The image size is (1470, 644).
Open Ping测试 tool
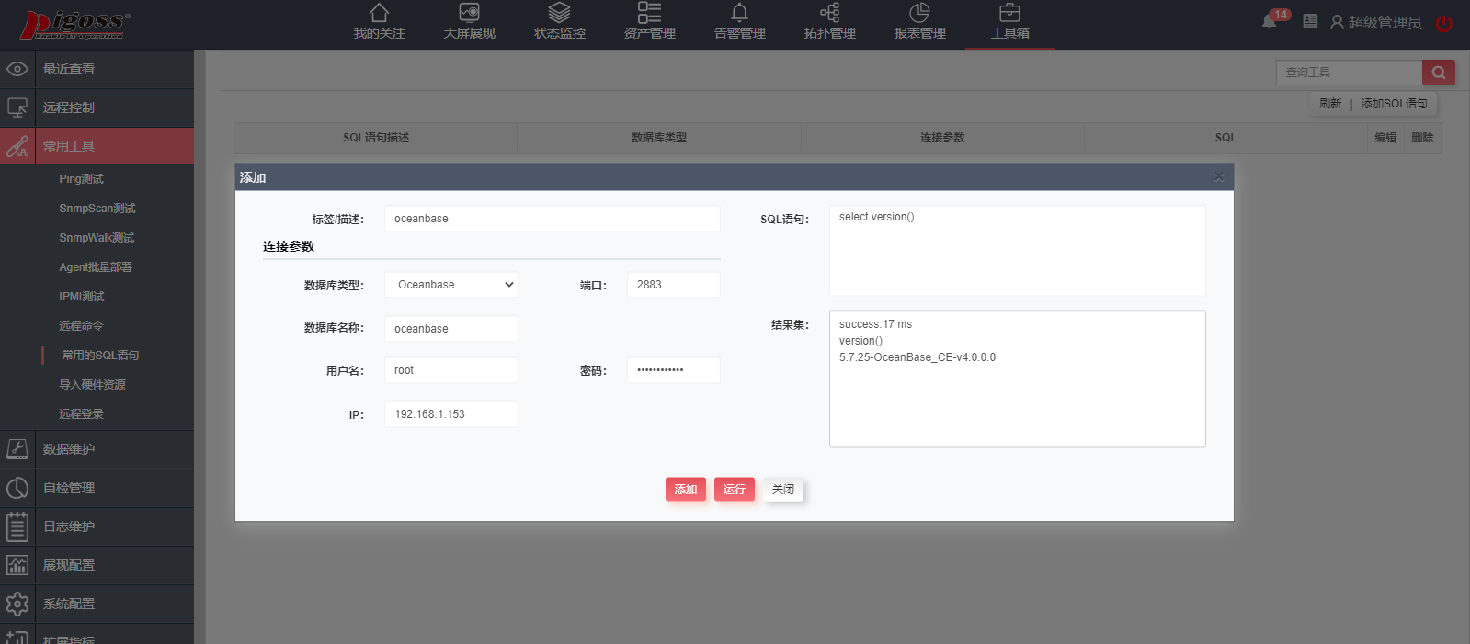tap(81, 179)
